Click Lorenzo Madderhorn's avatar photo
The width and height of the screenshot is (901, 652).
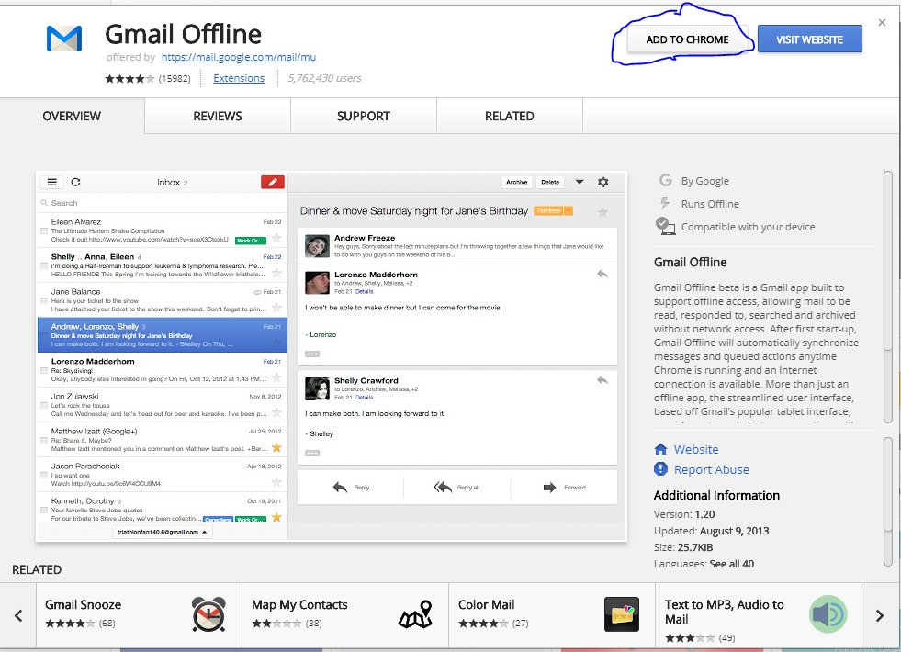pyautogui.click(x=317, y=283)
